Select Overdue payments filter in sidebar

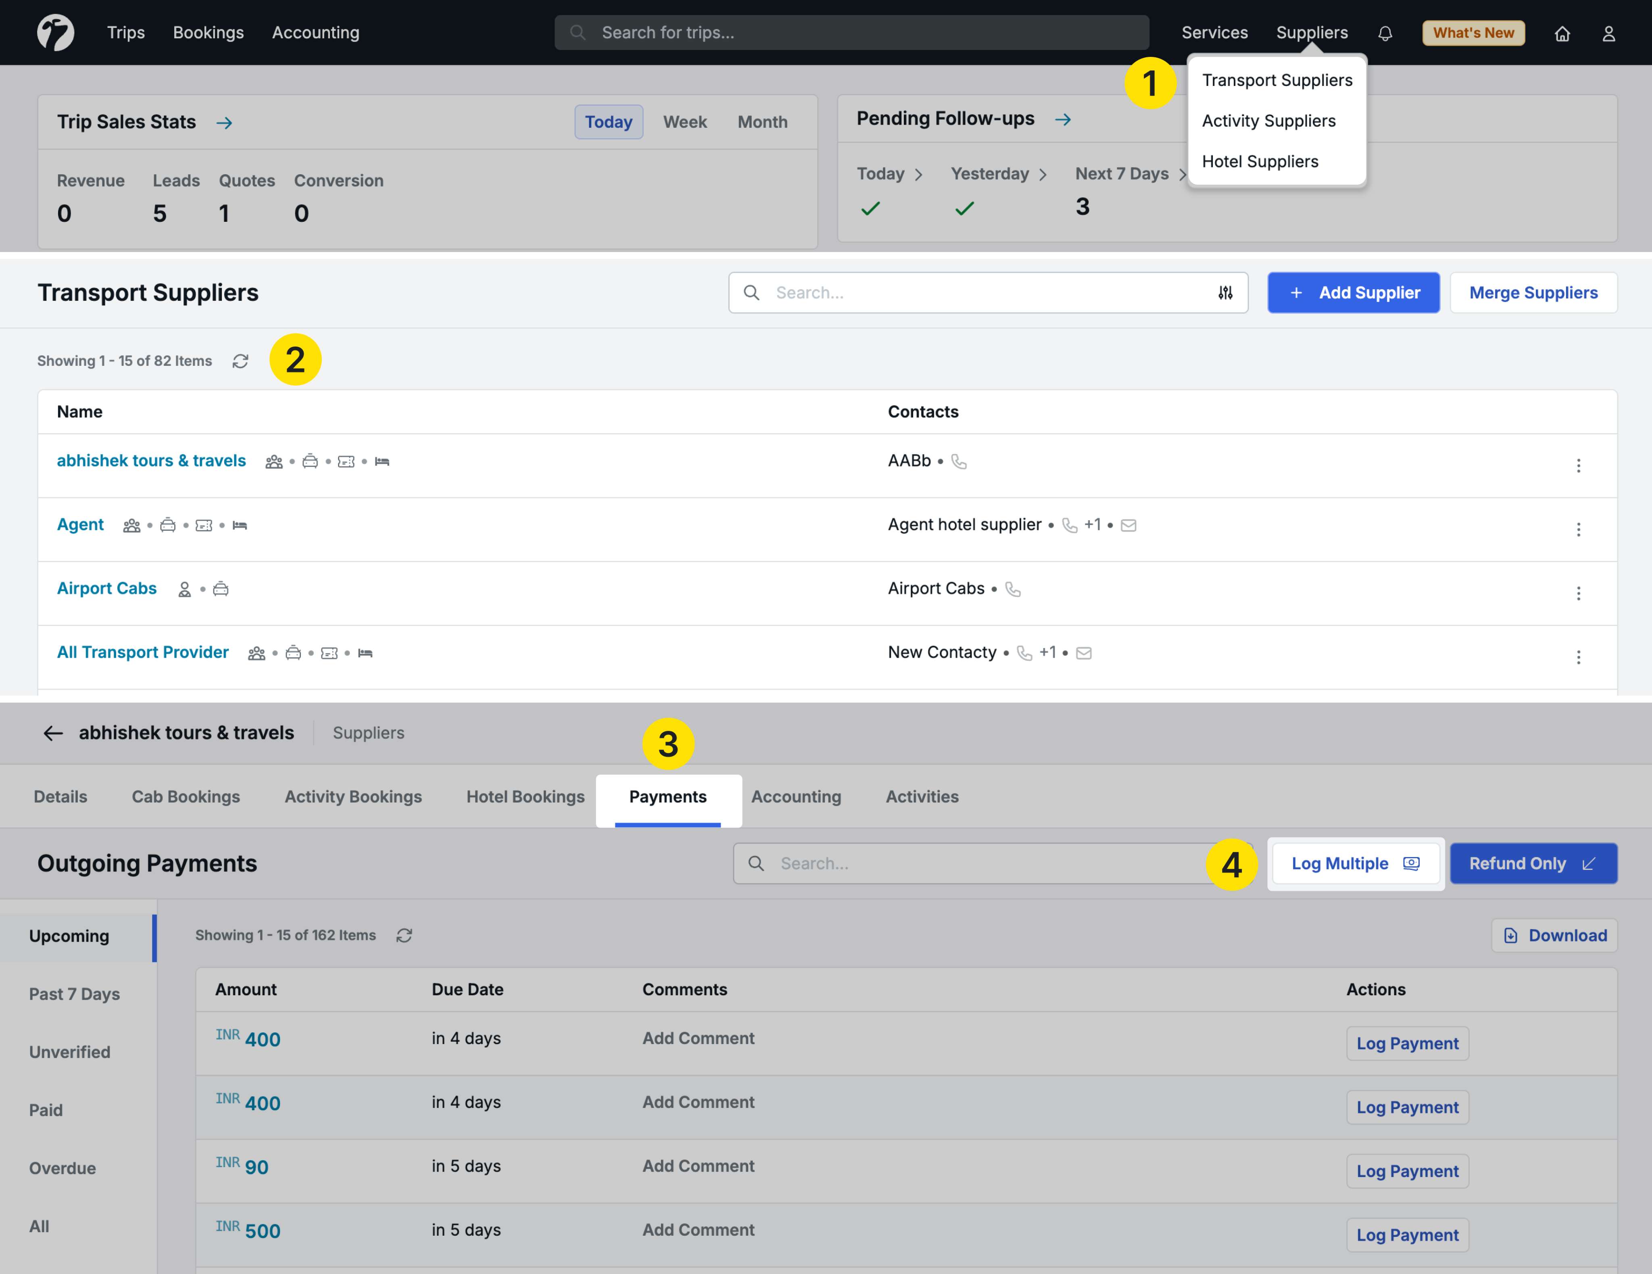point(62,1167)
